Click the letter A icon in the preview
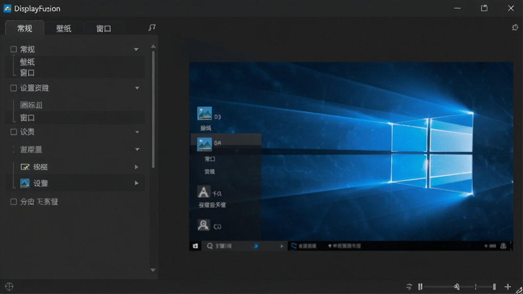The image size is (523, 294). pyautogui.click(x=203, y=192)
